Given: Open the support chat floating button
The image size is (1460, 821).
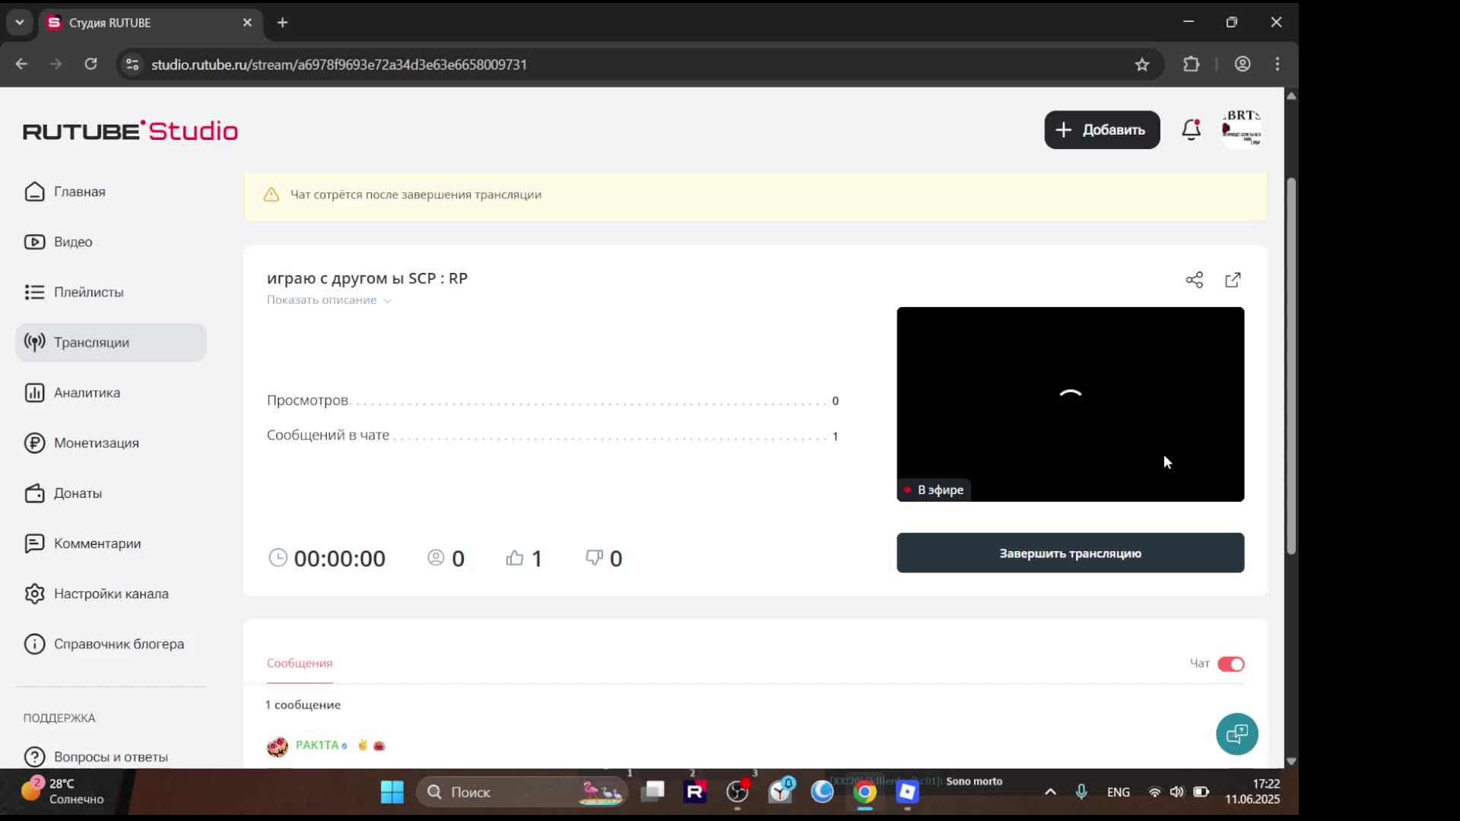Looking at the screenshot, I should click(1236, 734).
